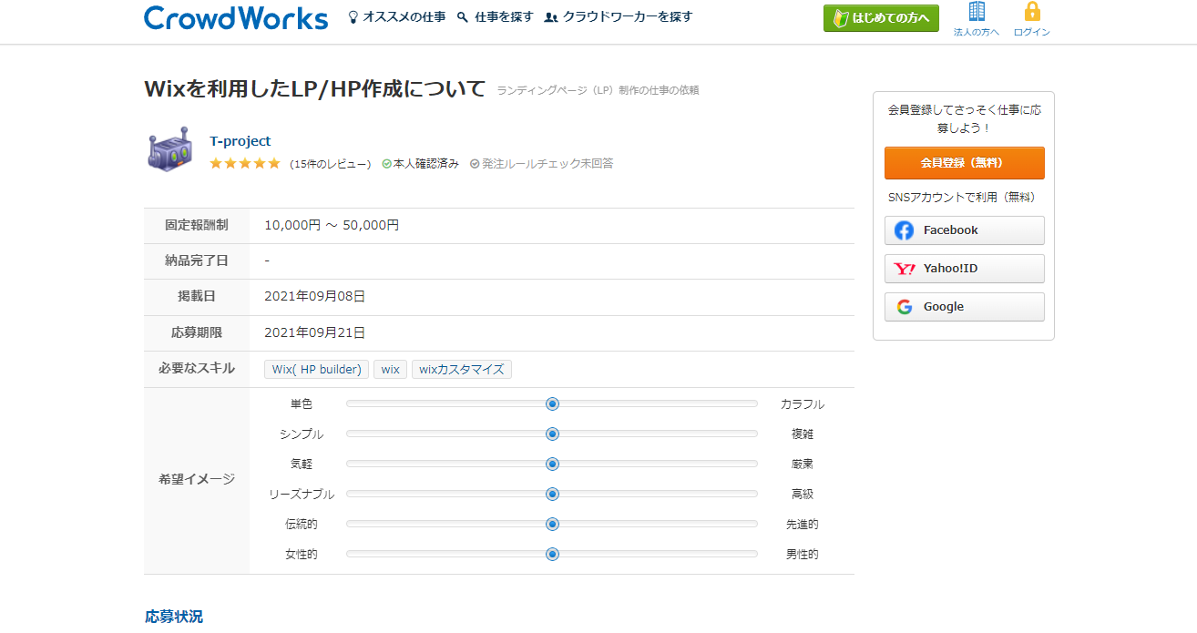Click the Facebook logo icon
The height and width of the screenshot is (633, 1197).
point(904,230)
